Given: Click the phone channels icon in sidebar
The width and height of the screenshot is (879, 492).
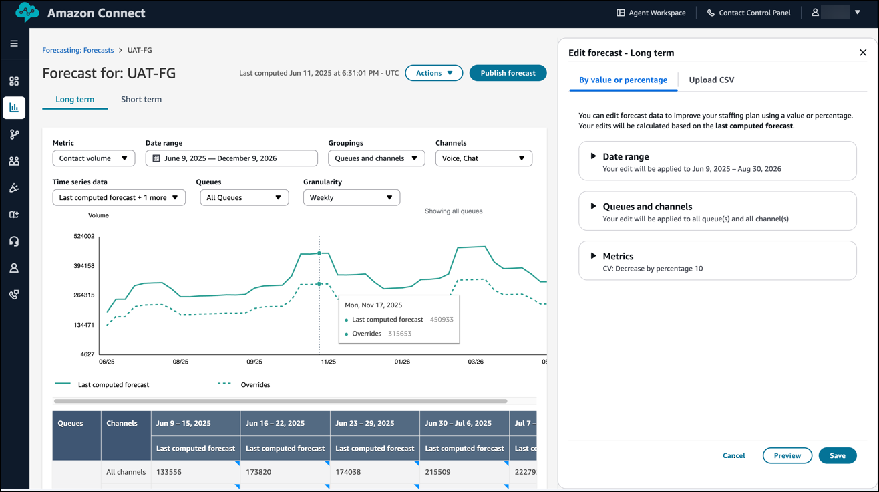Looking at the screenshot, I should 14,295.
